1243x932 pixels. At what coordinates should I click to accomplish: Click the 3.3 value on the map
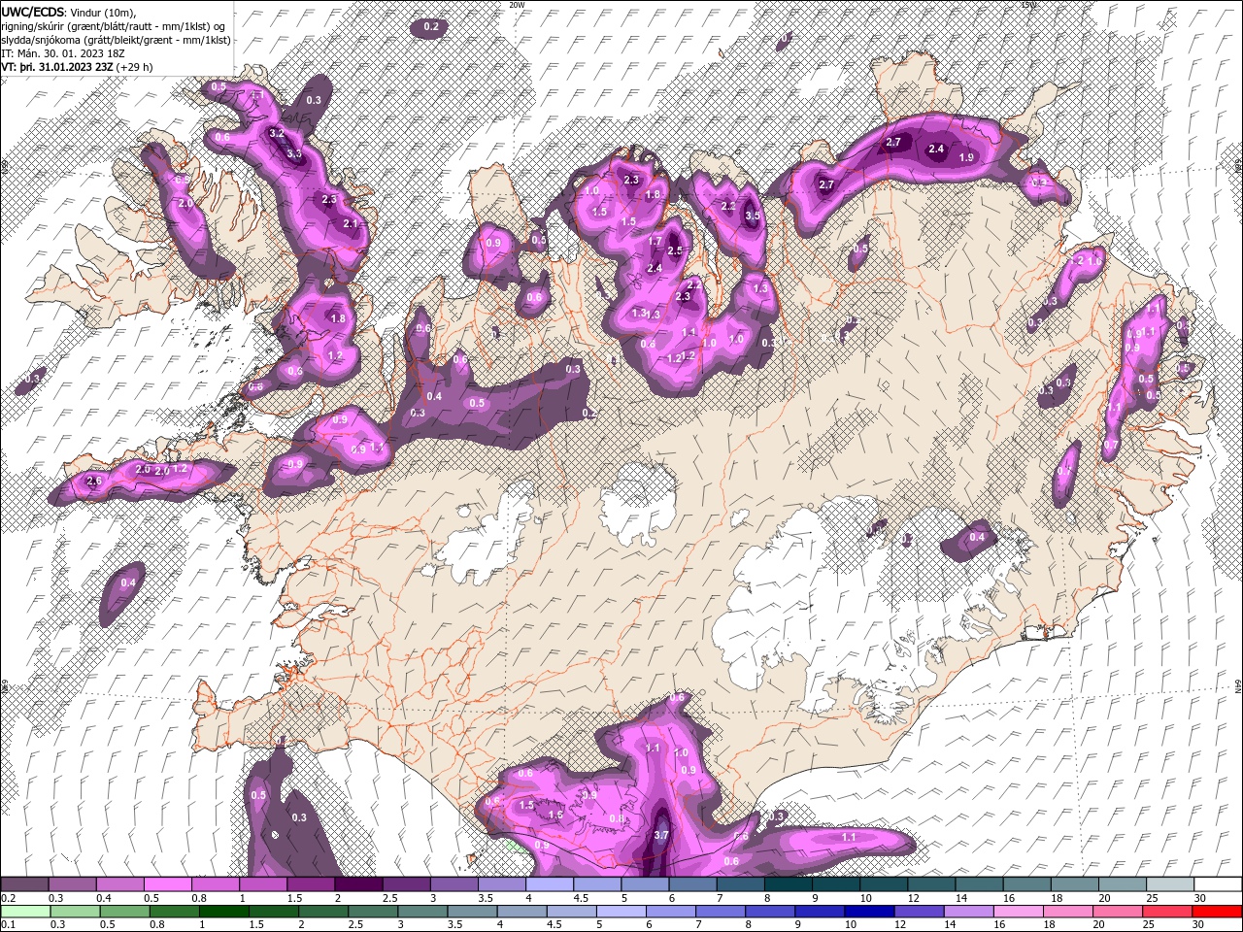[295, 153]
